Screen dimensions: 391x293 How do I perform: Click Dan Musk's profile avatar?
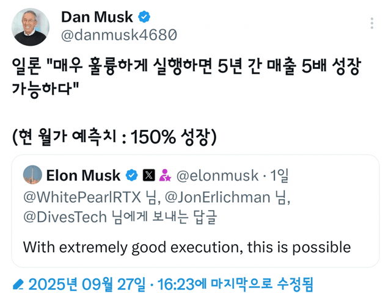(31, 27)
